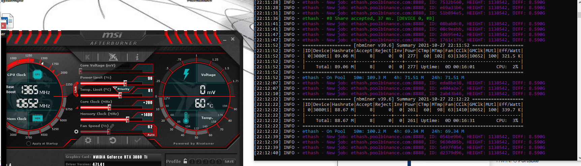
Task: Click the MEM chip icon on clock gauge
Action: (x=37, y=118)
